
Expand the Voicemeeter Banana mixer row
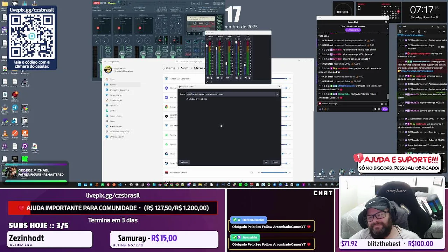(290, 173)
